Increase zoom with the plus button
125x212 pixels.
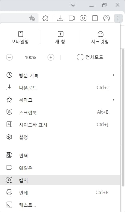point(51,57)
